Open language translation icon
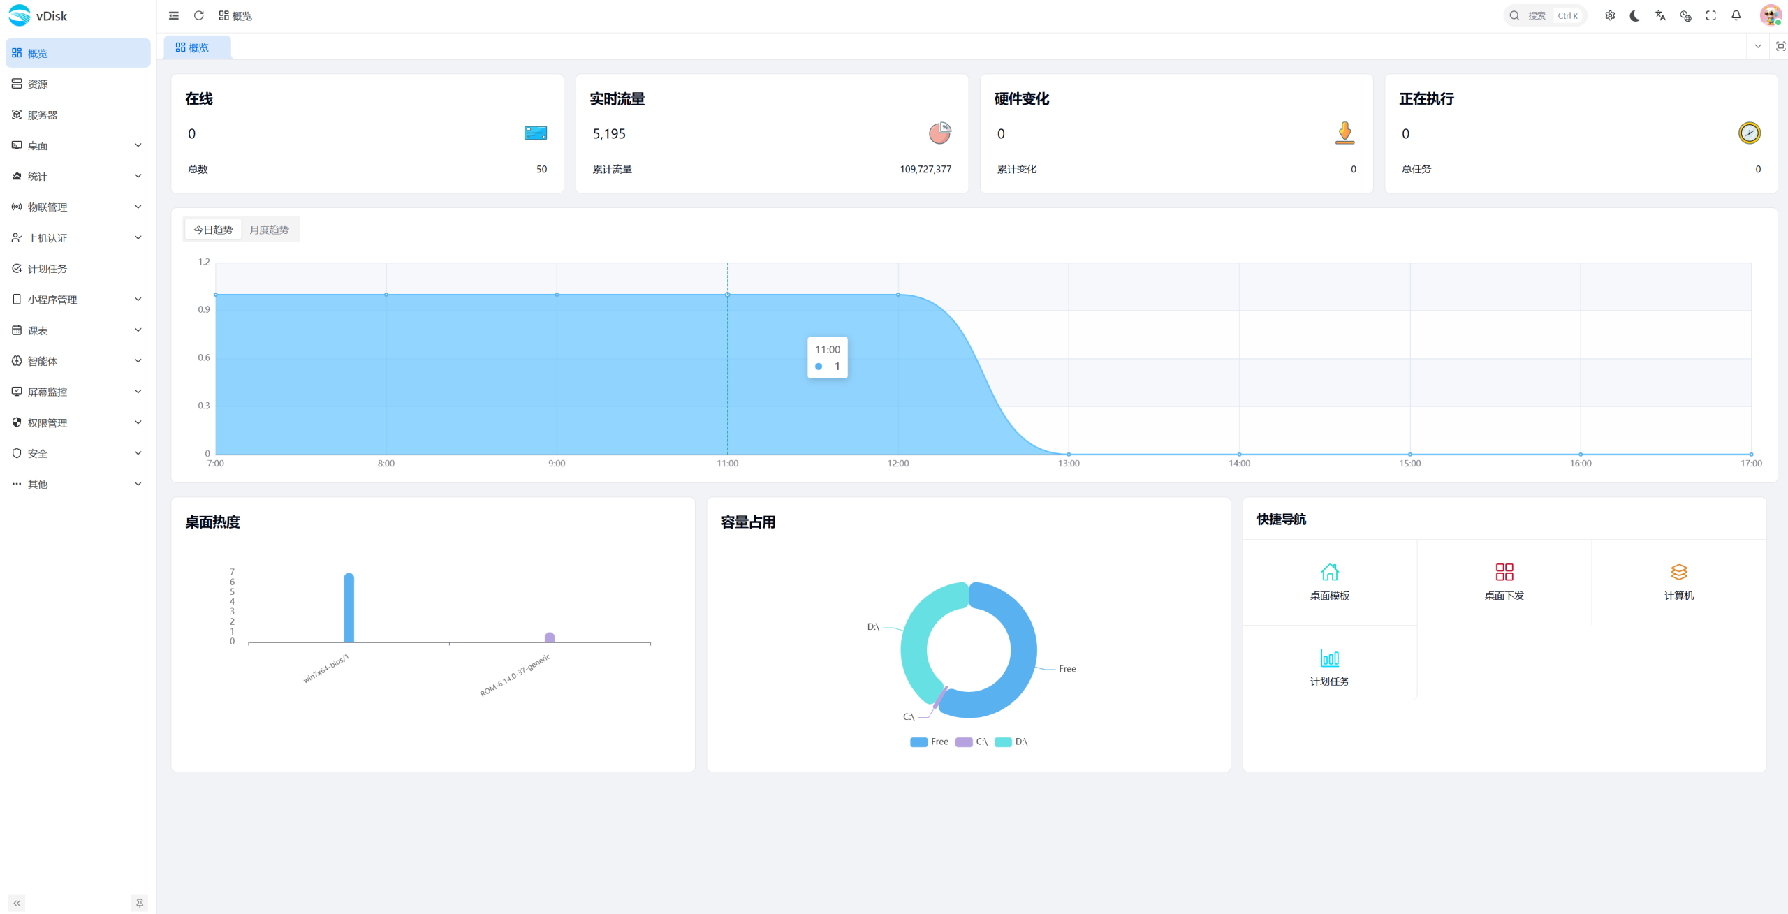The image size is (1788, 914). point(1660,15)
